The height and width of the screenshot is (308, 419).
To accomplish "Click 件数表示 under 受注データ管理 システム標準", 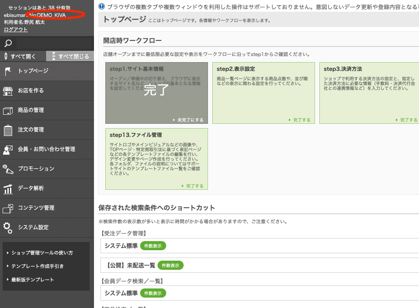I will 153,246.
